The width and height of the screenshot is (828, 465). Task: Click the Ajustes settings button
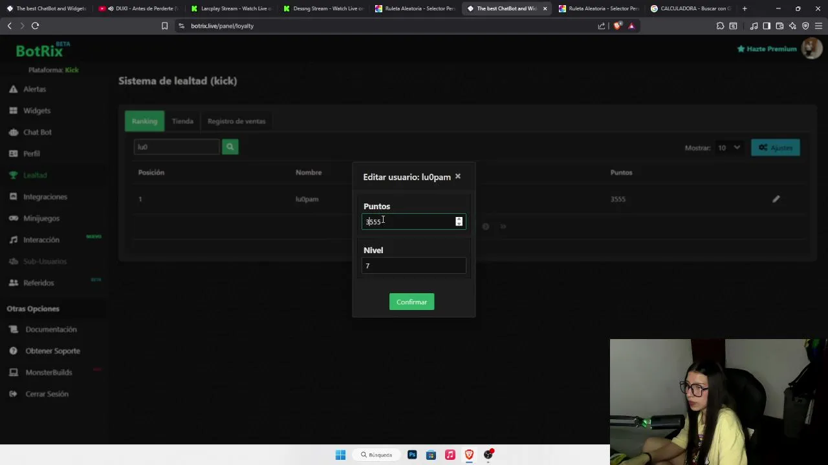[776, 148]
